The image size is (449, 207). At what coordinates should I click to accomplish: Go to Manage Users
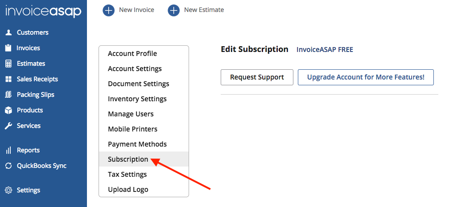pos(131,114)
